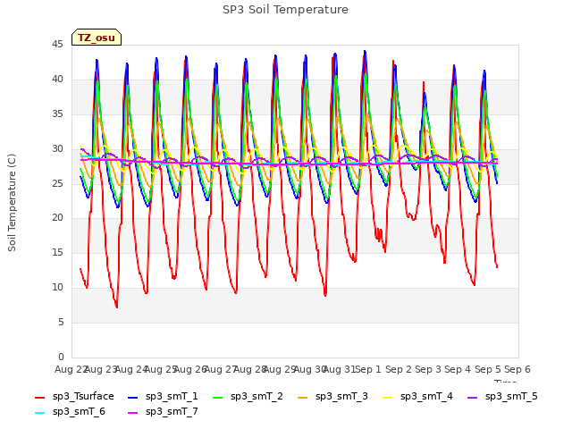
Task: Click the 35 y-axis tick label
Action: pyautogui.click(x=57, y=114)
